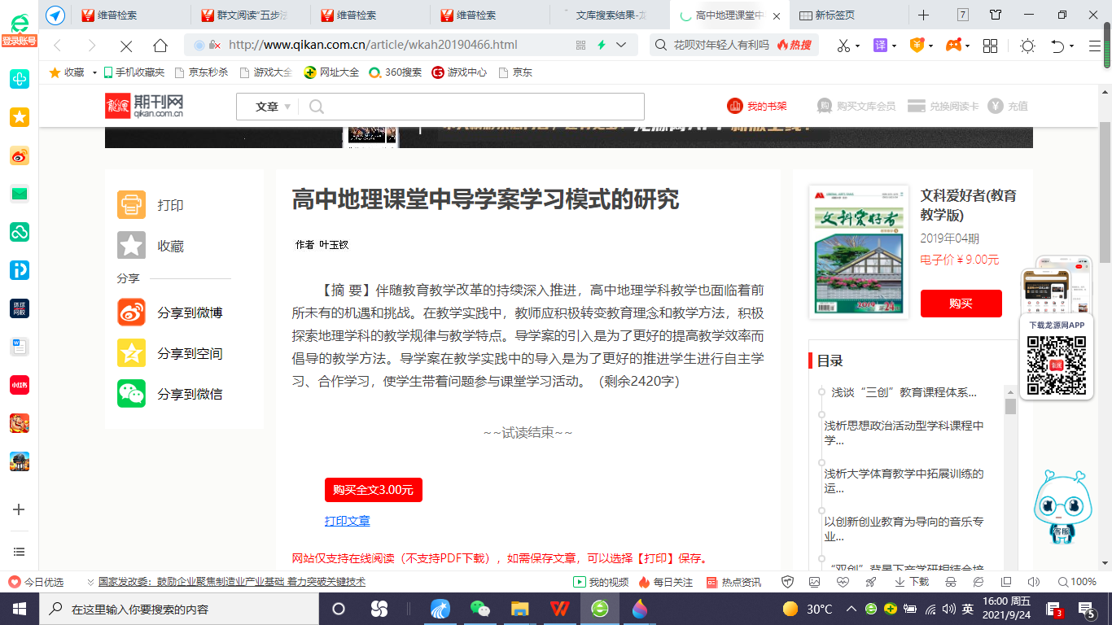The height and width of the screenshot is (625, 1112).
Task: Open 每日关注 in status bar
Action: 666,582
